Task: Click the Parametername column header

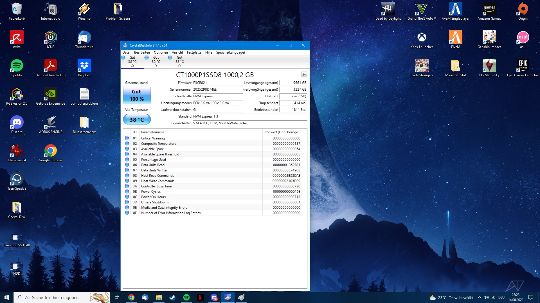Action: [153, 132]
